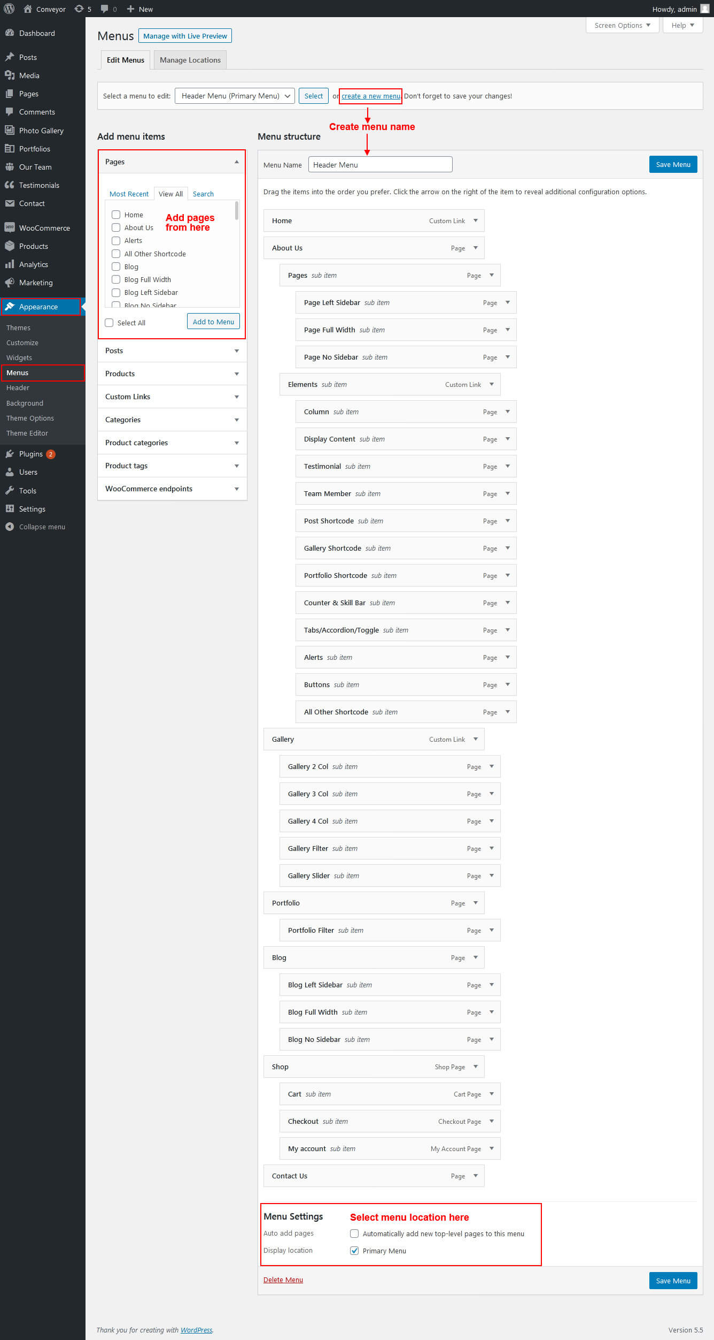Open Plugins in the sidebar

[x=30, y=454]
